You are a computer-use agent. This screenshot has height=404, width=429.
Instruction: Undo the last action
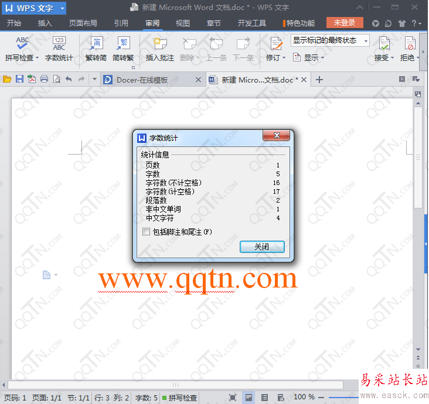point(69,79)
